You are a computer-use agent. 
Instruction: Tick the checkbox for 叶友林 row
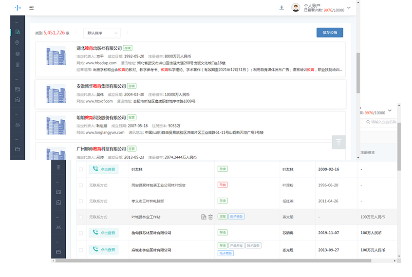(81, 169)
